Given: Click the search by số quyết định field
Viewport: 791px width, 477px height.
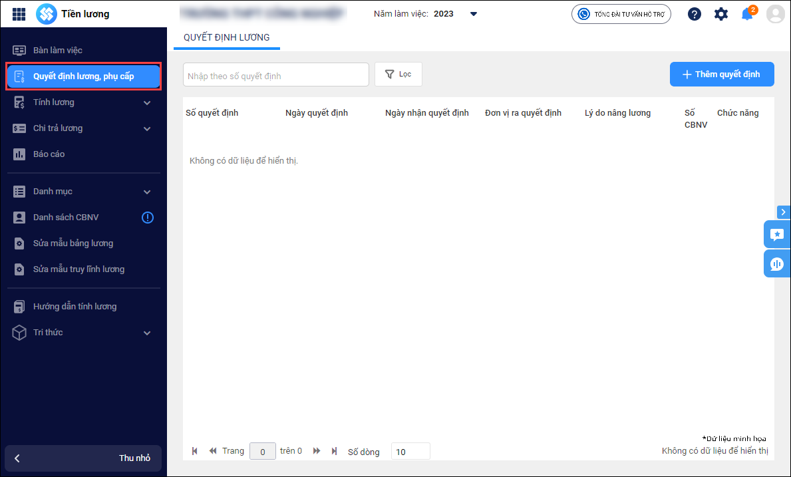Looking at the screenshot, I should tap(276, 75).
